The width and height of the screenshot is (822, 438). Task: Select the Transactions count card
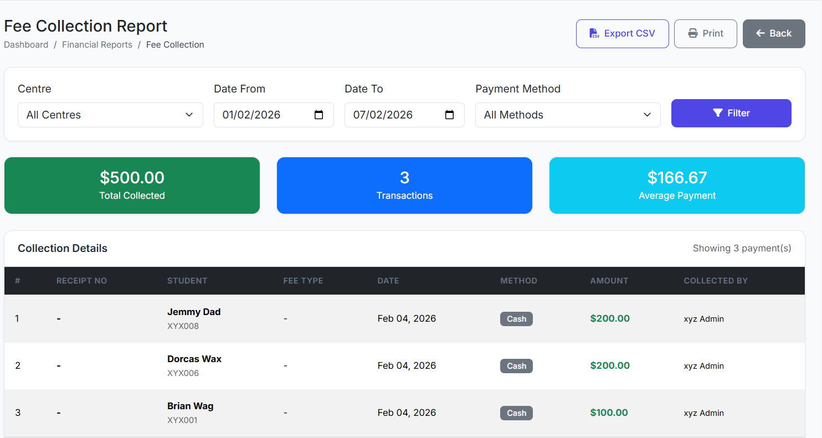(404, 185)
